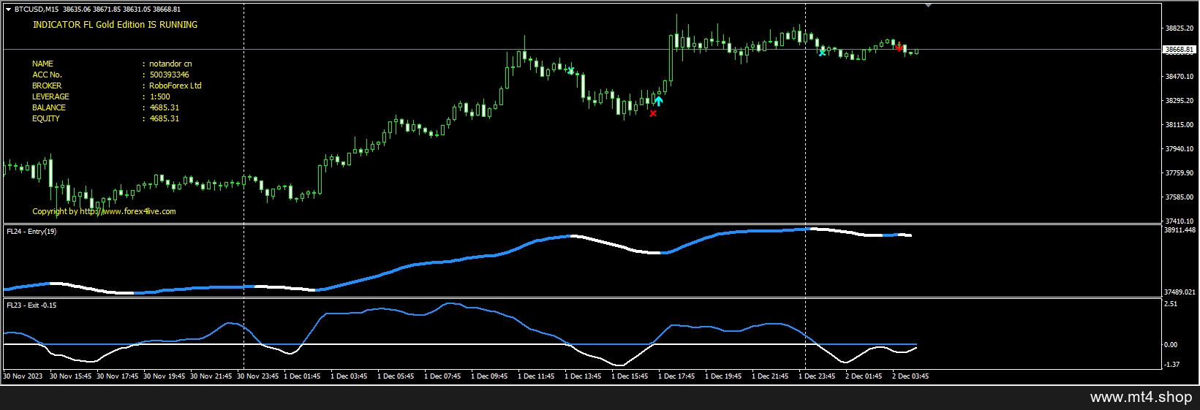
Task: Click 'INDICATOR FL Gold Edition IS RUNNING' label
Action: (x=115, y=25)
